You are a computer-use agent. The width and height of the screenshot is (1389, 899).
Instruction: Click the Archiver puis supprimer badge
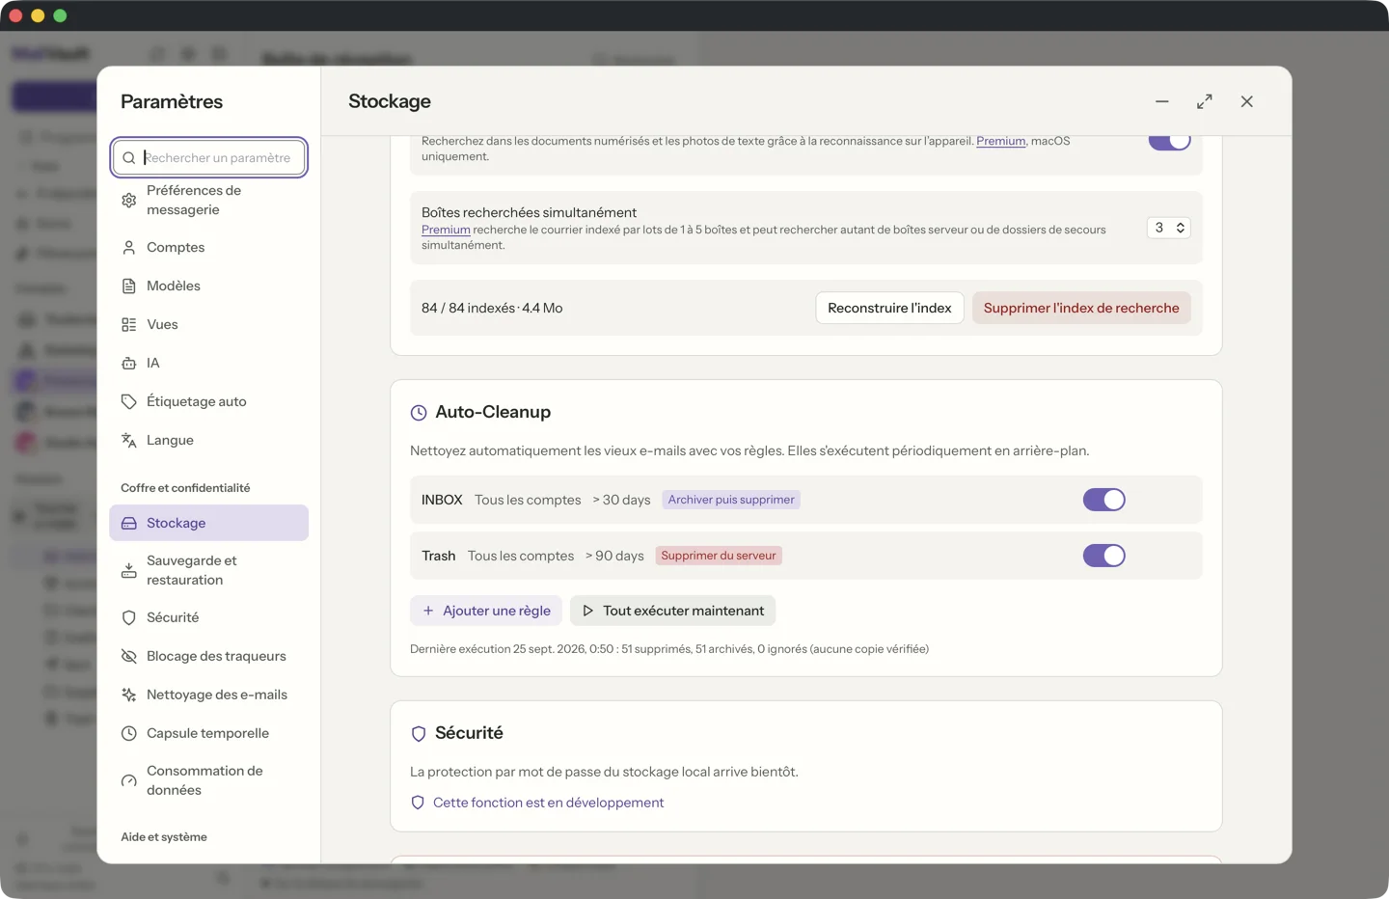(731, 500)
